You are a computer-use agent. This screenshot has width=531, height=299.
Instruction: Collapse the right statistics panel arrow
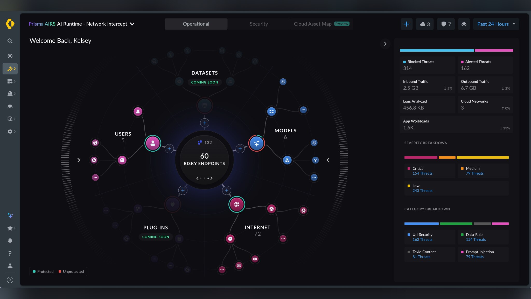[385, 44]
